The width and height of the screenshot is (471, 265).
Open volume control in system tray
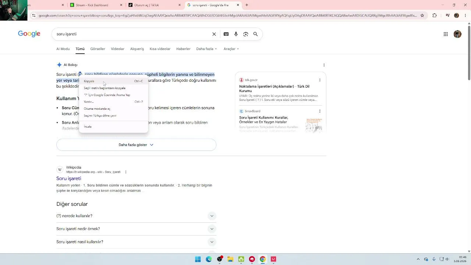pyautogui.click(x=447, y=259)
